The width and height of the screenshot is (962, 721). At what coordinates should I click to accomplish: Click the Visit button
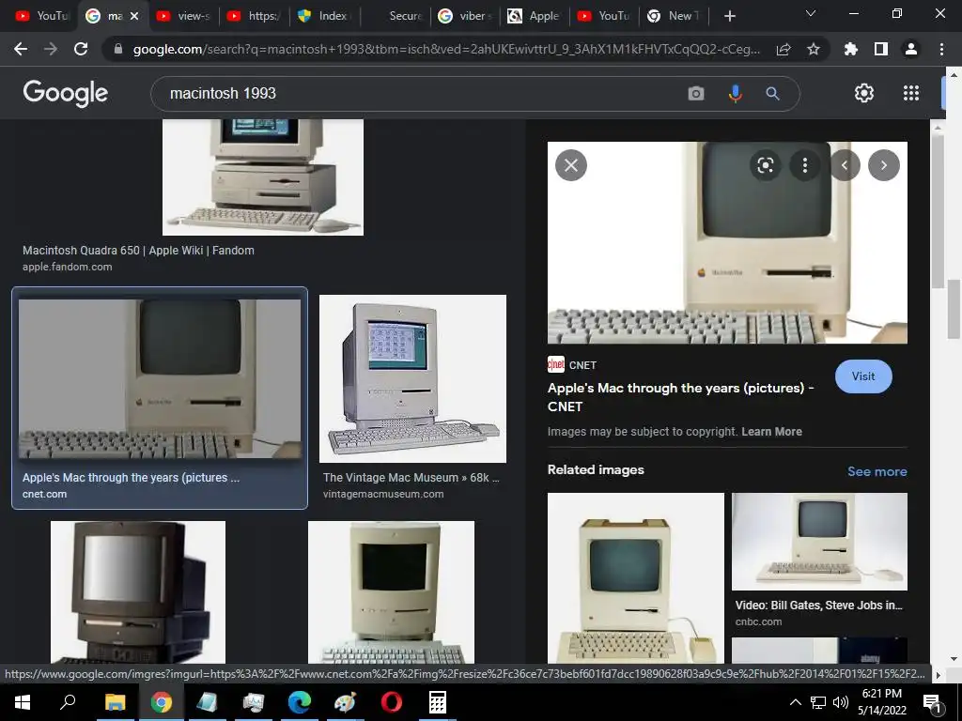(x=863, y=376)
